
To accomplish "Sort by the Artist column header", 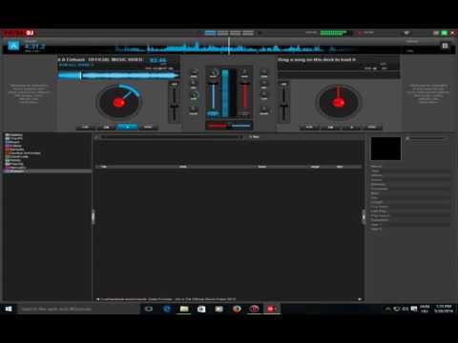I will tap(183, 167).
